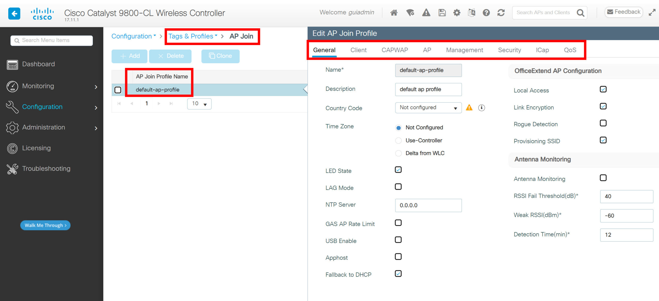Click the refresh/sync icon in toolbar
Image resolution: width=659 pixels, height=301 pixels.
click(x=500, y=12)
